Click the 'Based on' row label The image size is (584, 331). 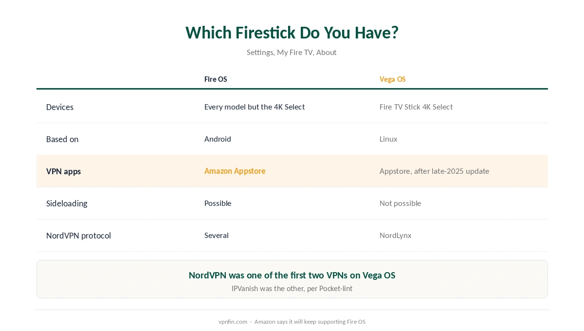(x=62, y=139)
